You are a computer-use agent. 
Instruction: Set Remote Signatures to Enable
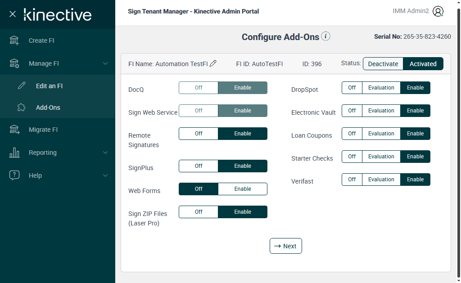point(243,134)
